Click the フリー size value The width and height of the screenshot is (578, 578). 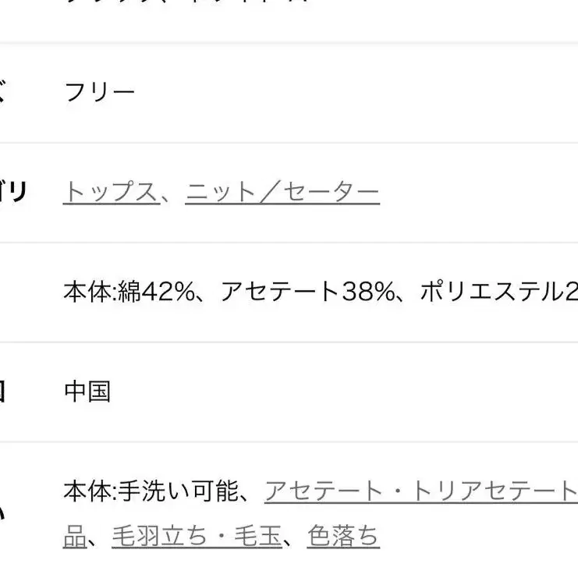coord(99,93)
